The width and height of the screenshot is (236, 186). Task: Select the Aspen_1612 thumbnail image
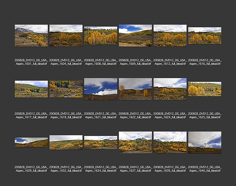point(170,36)
